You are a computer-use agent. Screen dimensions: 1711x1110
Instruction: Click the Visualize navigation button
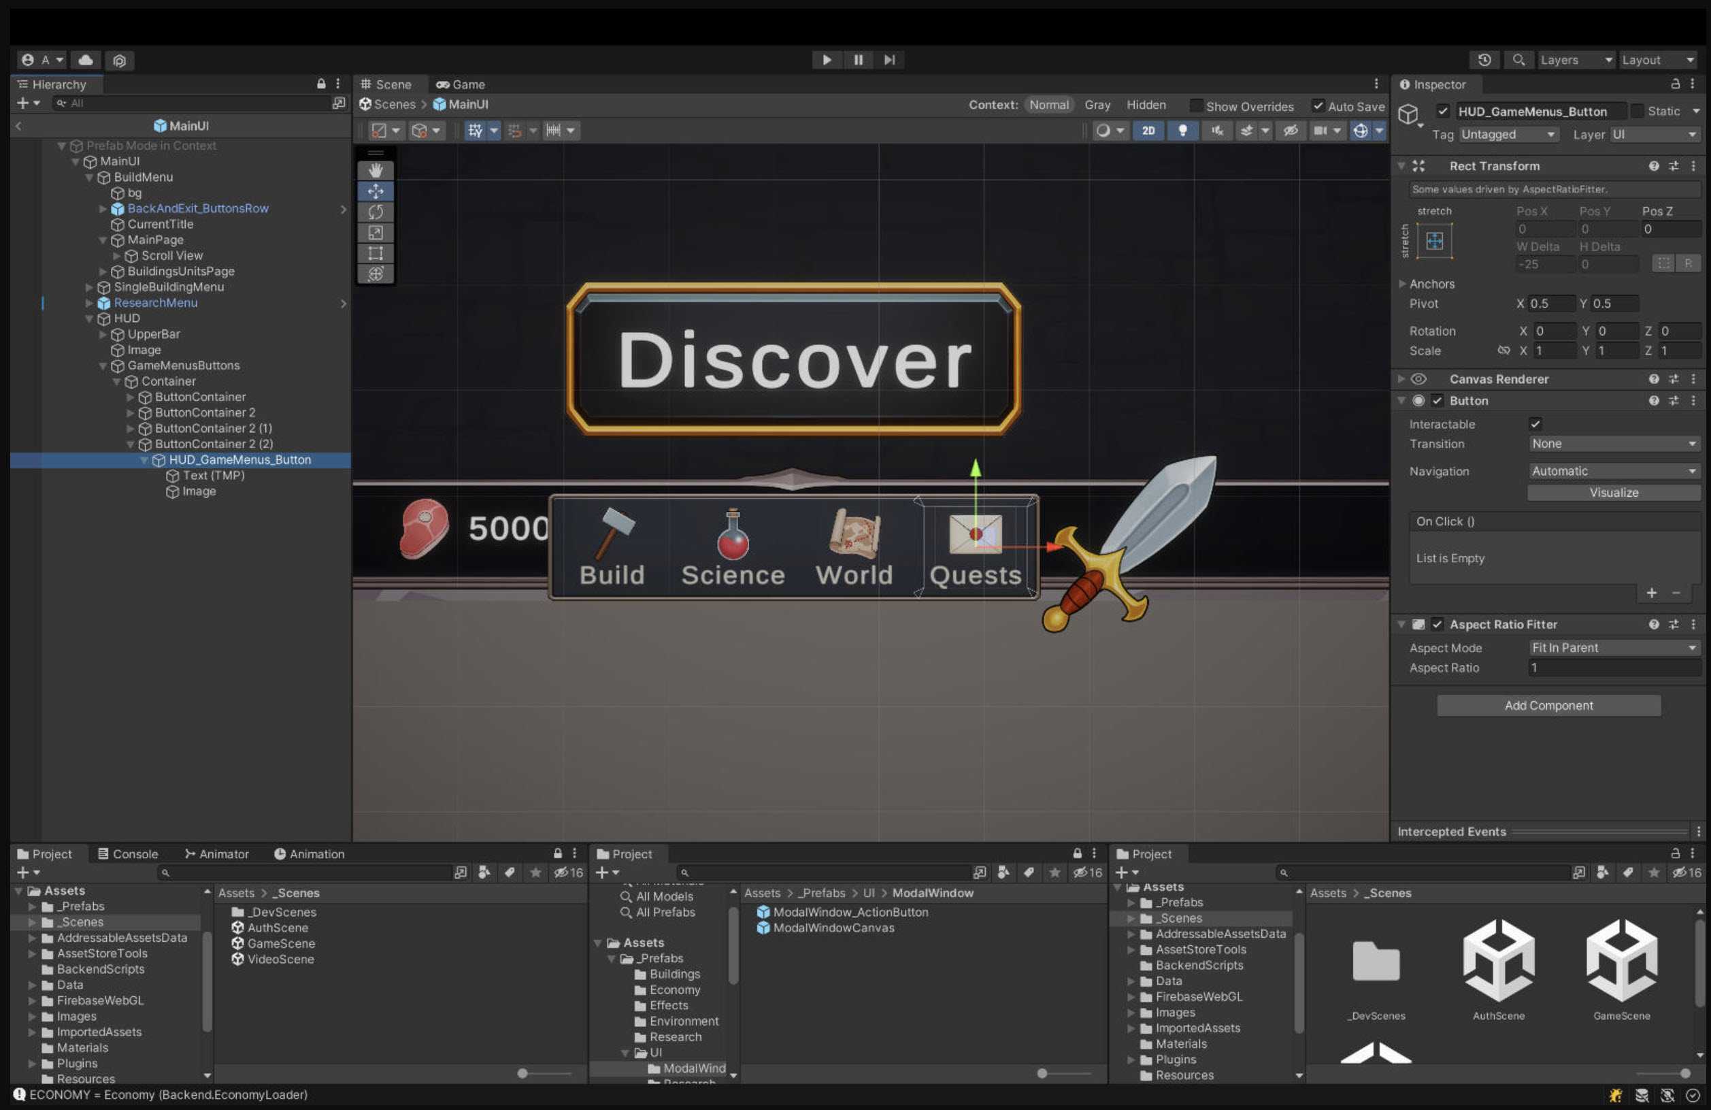click(1614, 493)
